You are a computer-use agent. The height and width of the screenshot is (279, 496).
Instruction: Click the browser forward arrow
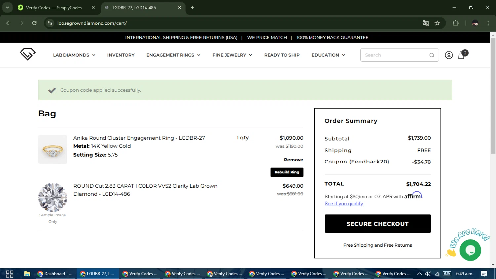(21, 23)
